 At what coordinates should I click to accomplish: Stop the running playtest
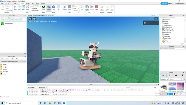[x=97, y=8]
